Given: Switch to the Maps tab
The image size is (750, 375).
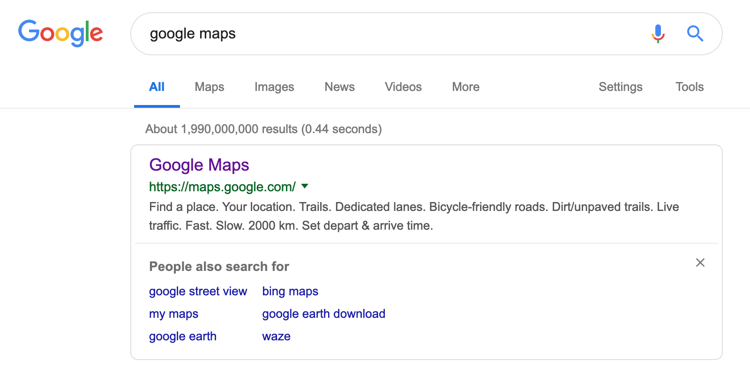Looking at the screenshot, I should [210, 87].
